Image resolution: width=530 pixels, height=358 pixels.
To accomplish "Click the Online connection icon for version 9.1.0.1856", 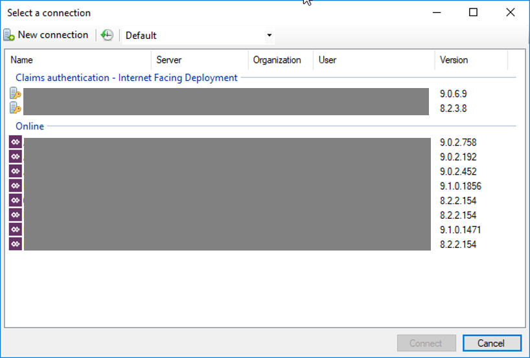I will (x=16, y=186).
